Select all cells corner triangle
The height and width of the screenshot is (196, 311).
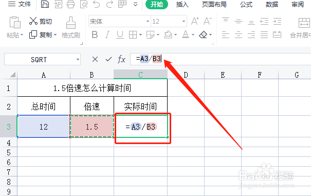point(12,75)
